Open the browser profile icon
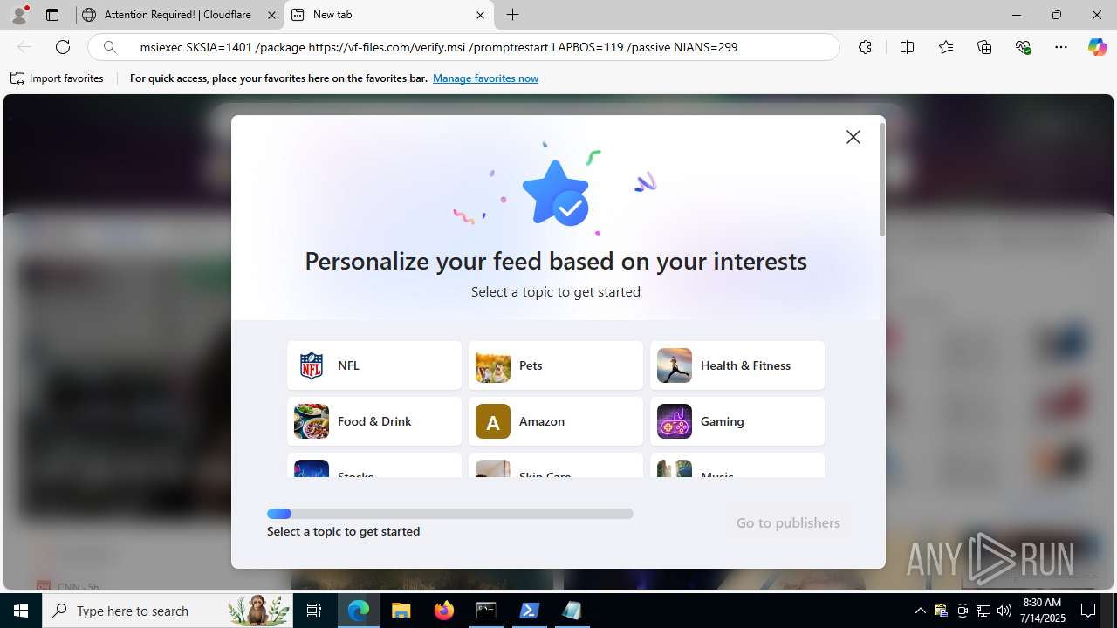This screenshot has height=628, width=1117. (19, 15)
